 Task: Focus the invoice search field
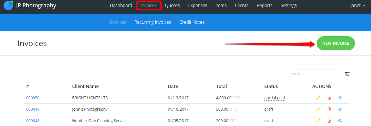[x=314, y=74]
